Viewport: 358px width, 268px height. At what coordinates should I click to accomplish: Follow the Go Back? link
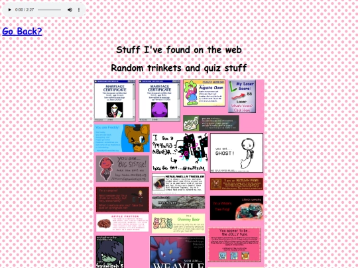22,31
